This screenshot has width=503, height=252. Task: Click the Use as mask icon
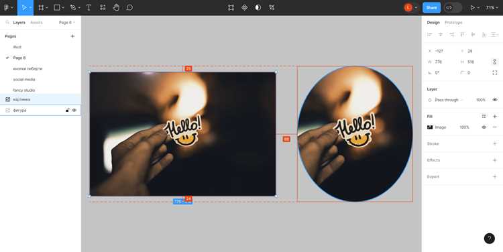(x=258, y=7)
